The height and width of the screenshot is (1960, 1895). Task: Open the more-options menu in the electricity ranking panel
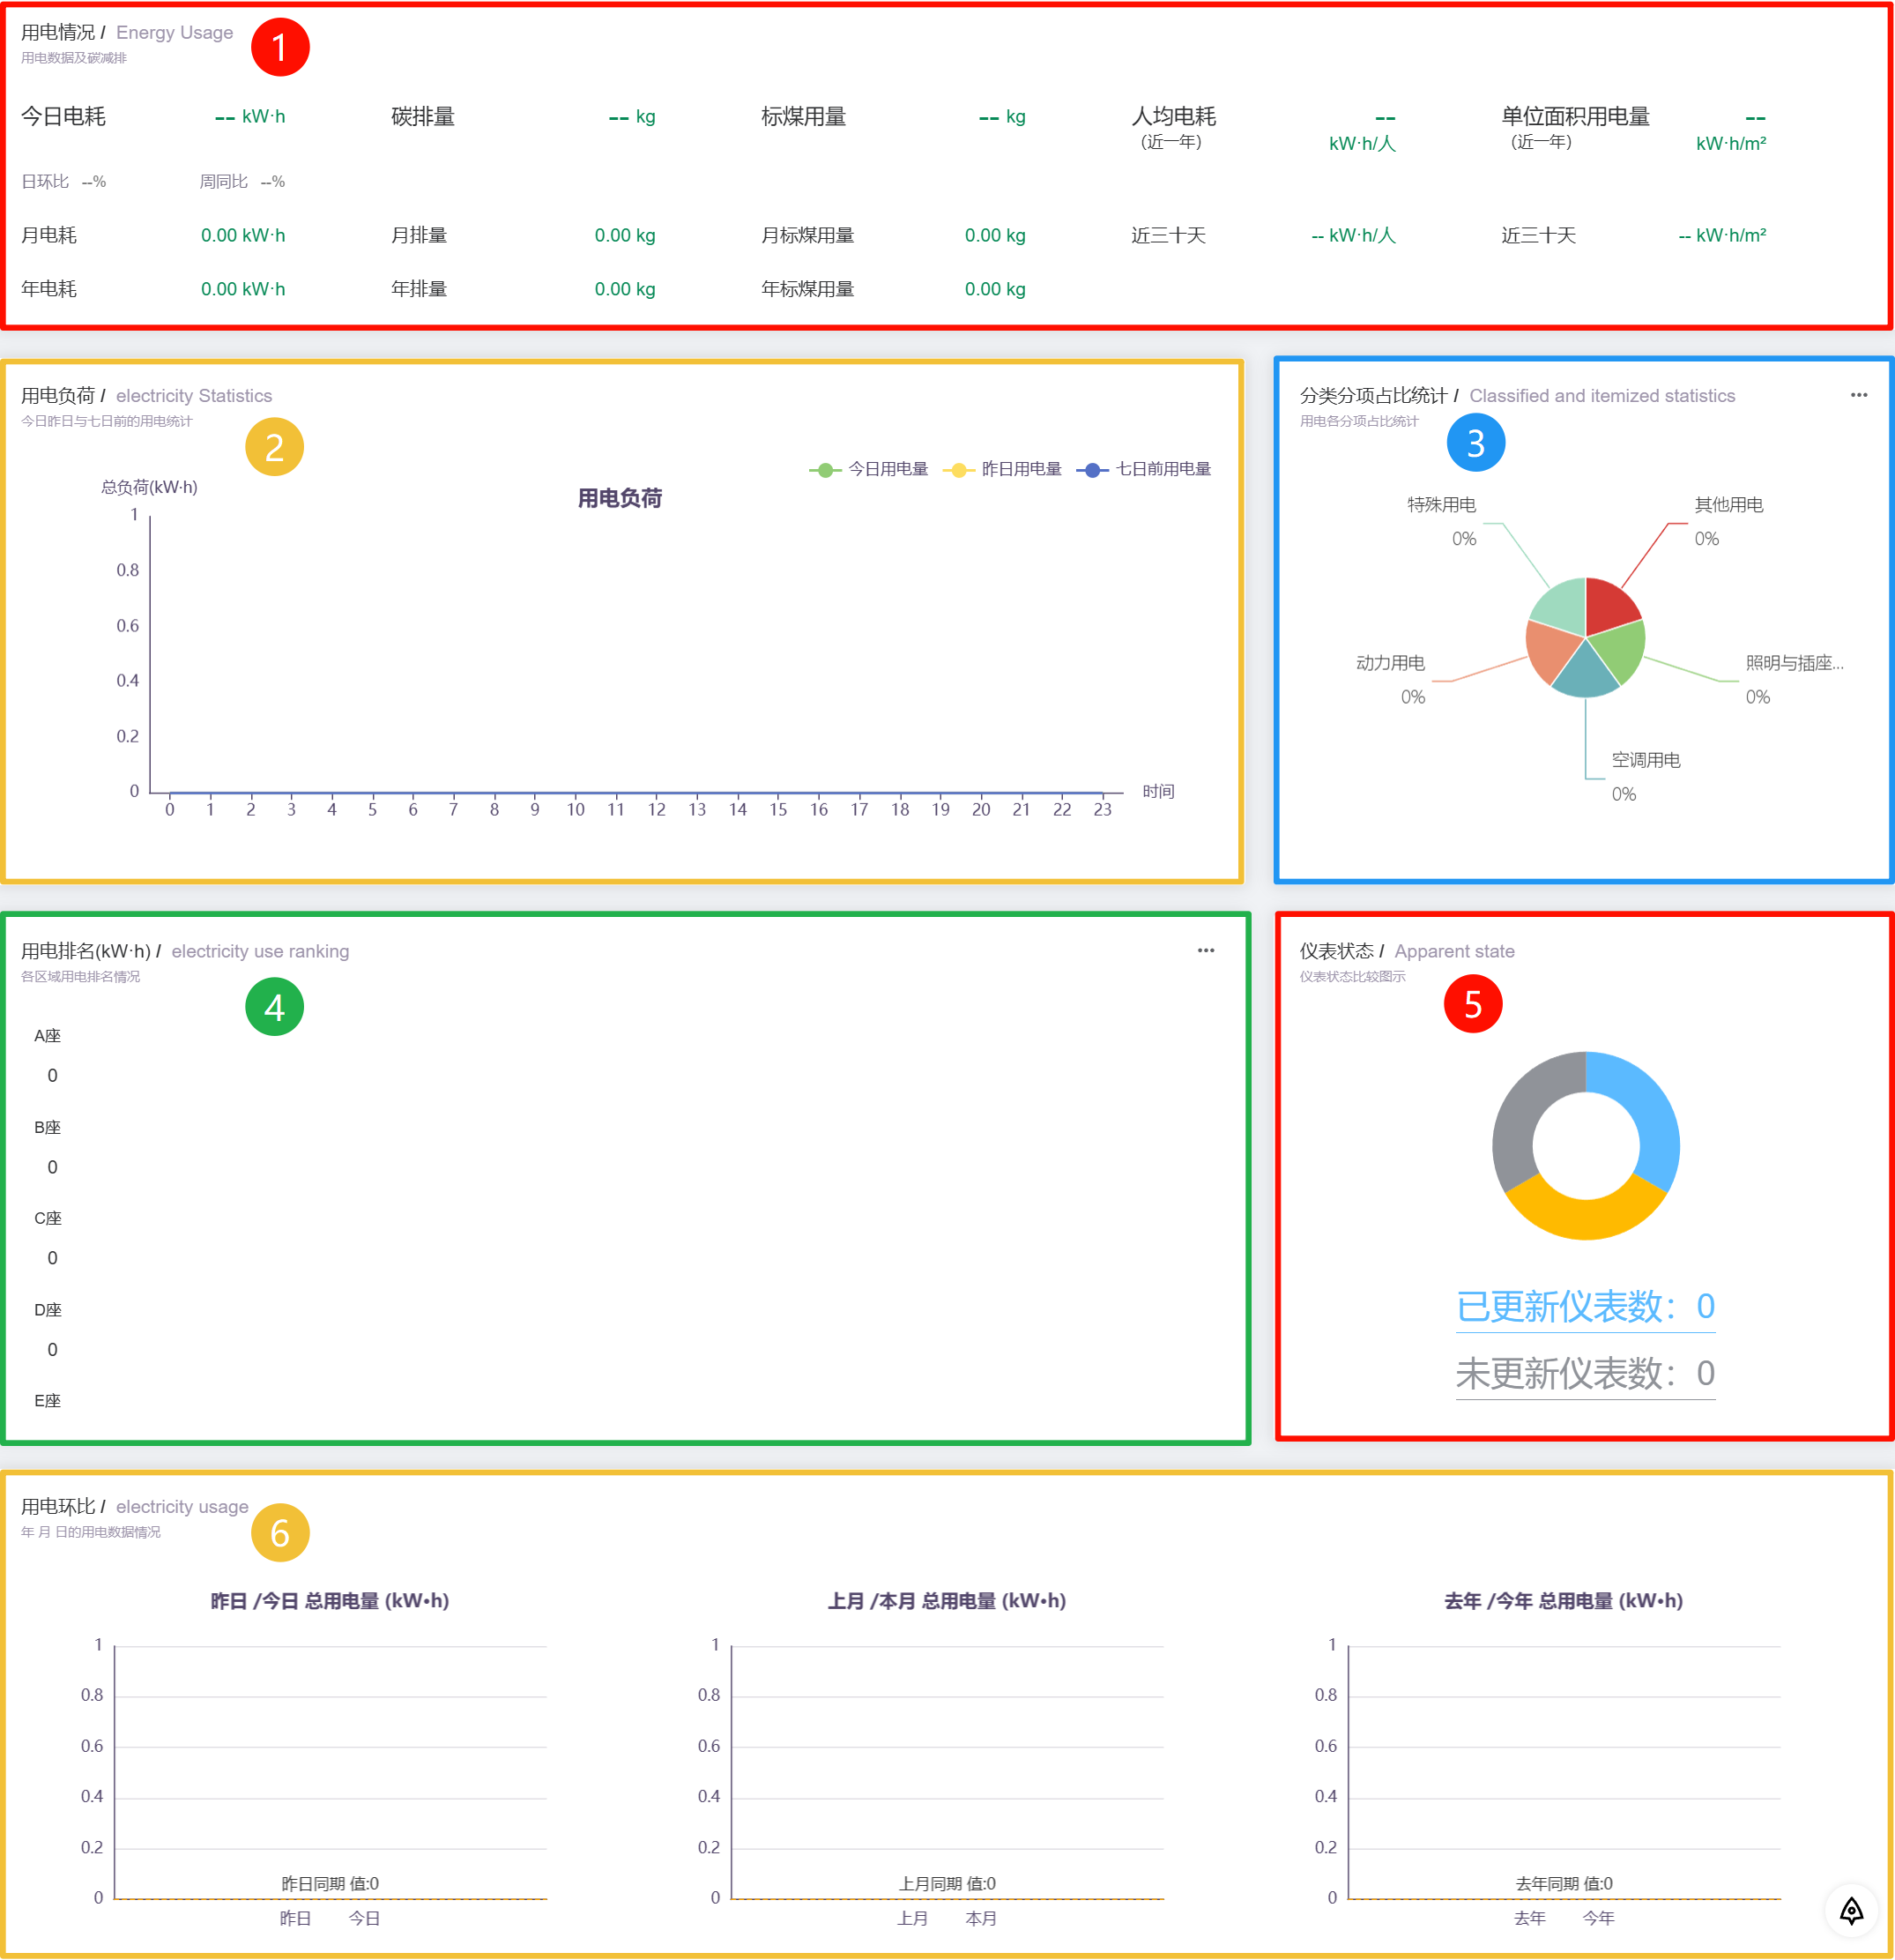(1206, 950)
